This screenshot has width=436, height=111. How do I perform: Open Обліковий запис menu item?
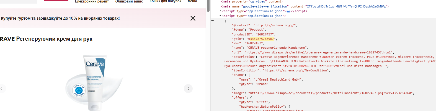pyautogui.click(x=129, y=1)
